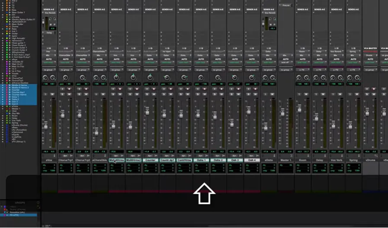Click the Counter track name button
The image size is (388, 228).
click(x=151, y=160)
